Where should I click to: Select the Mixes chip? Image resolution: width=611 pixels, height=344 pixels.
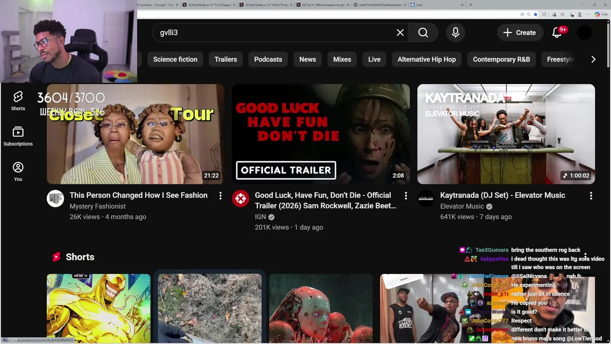pos(342,59)
